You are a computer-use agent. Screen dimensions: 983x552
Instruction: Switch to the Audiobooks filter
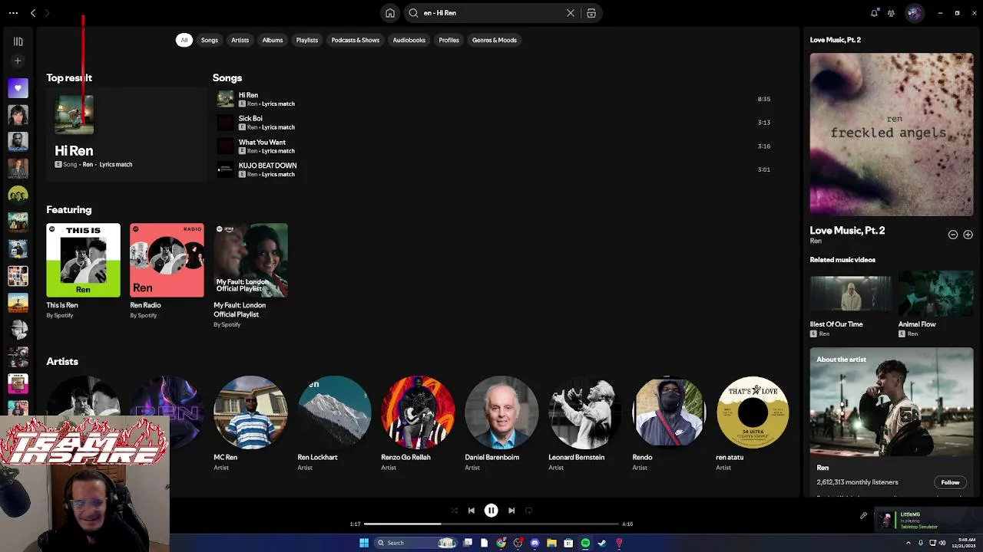[x=409, y=40]
